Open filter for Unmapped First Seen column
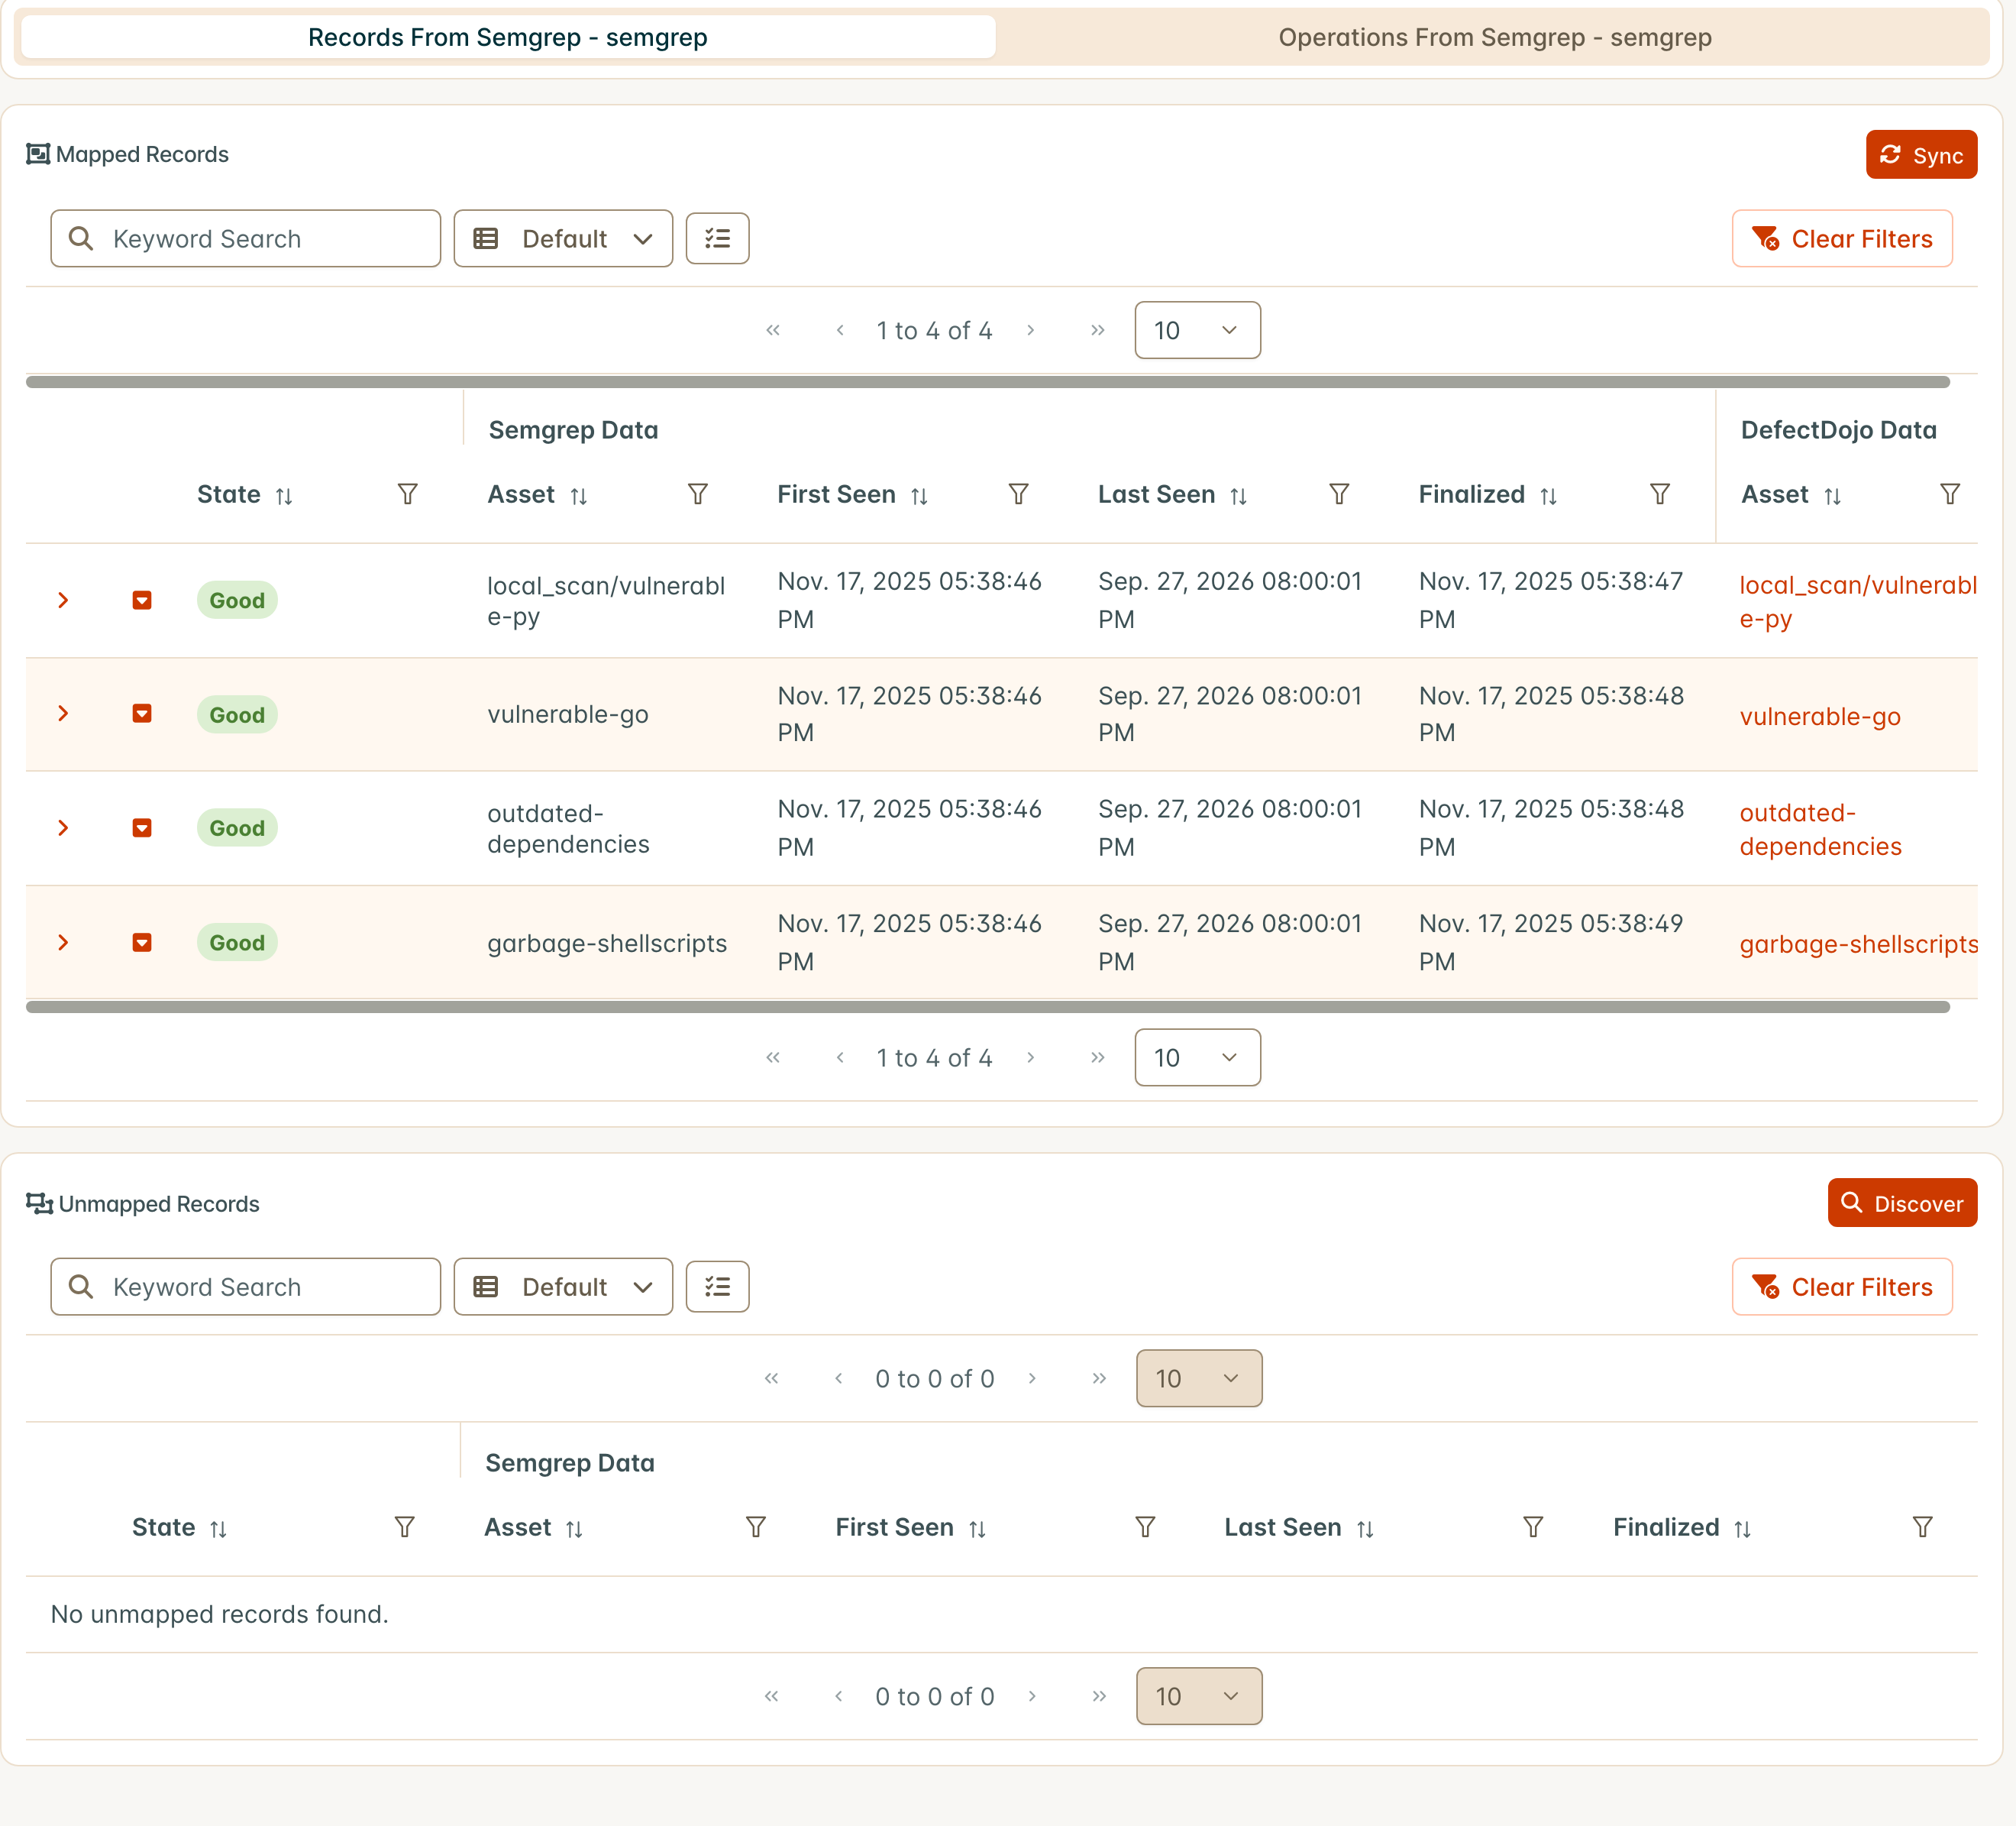The image size is (2016, 1826). [1145, 1527]
